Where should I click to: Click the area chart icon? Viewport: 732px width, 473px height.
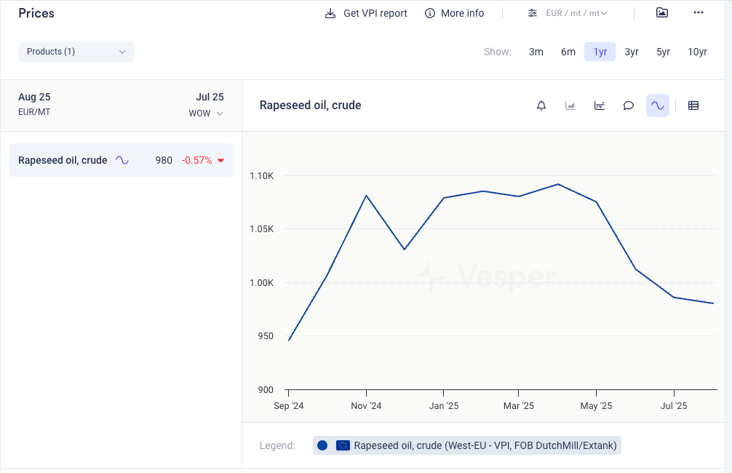570,106
